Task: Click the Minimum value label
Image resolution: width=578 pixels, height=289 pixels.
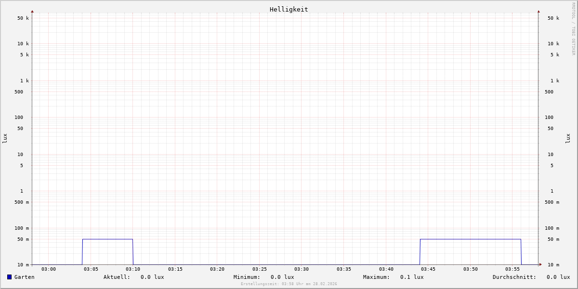Action: point(263,277)
